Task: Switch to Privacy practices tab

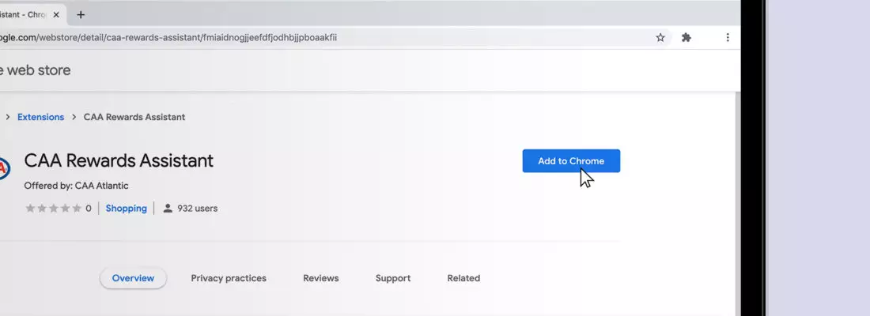Action: (229, 278)
